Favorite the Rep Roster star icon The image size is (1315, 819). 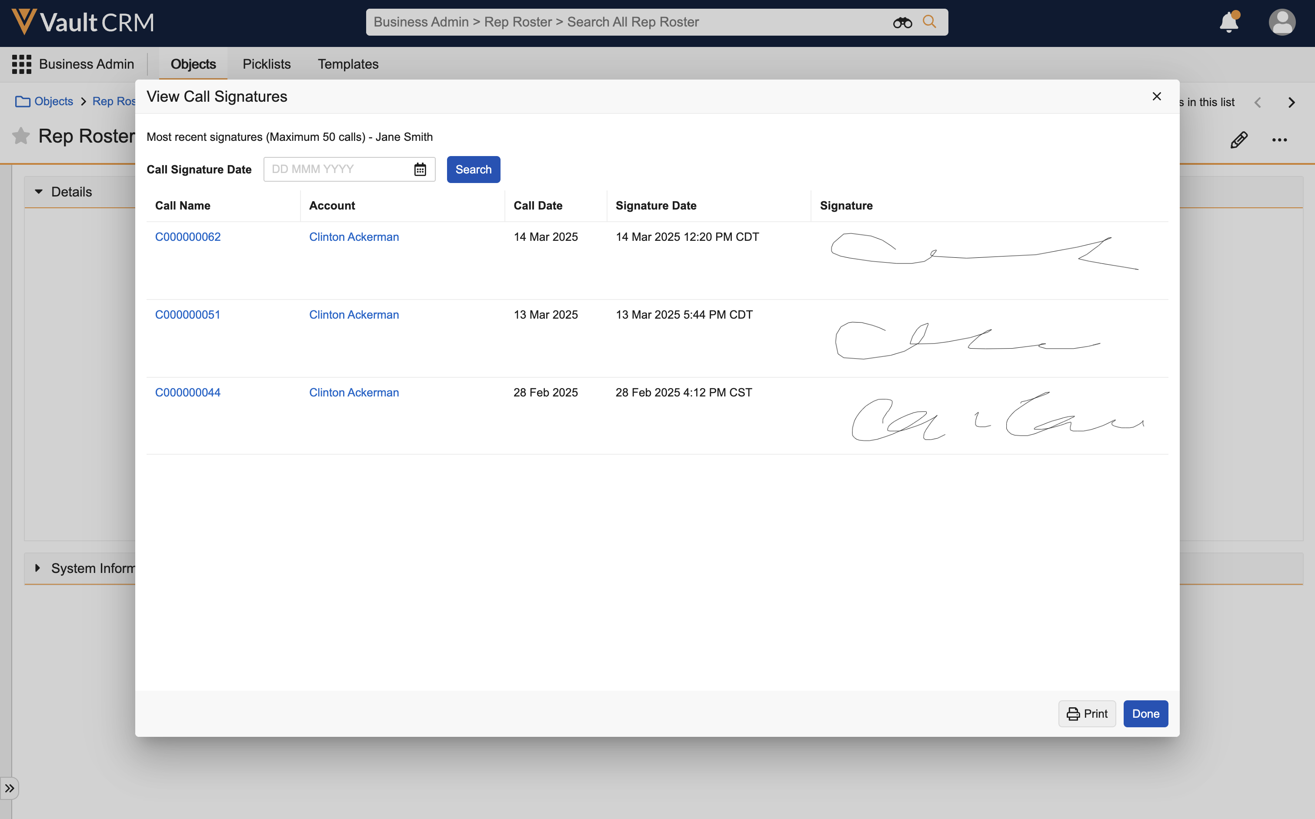pos(20,136)
